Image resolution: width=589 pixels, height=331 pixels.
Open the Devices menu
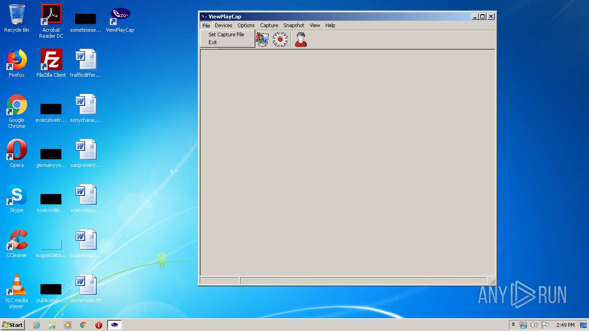pyautogui.click(x=224, y=25)
